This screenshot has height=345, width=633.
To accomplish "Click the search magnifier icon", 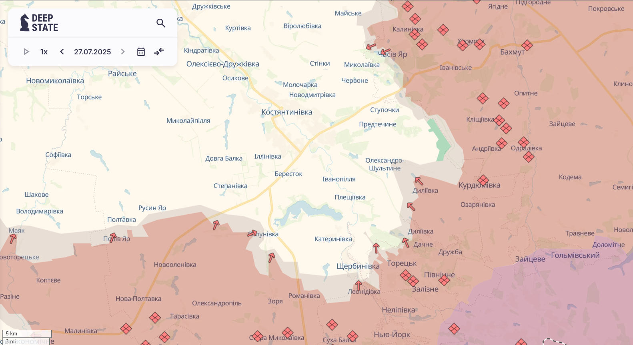I will 161,23.
